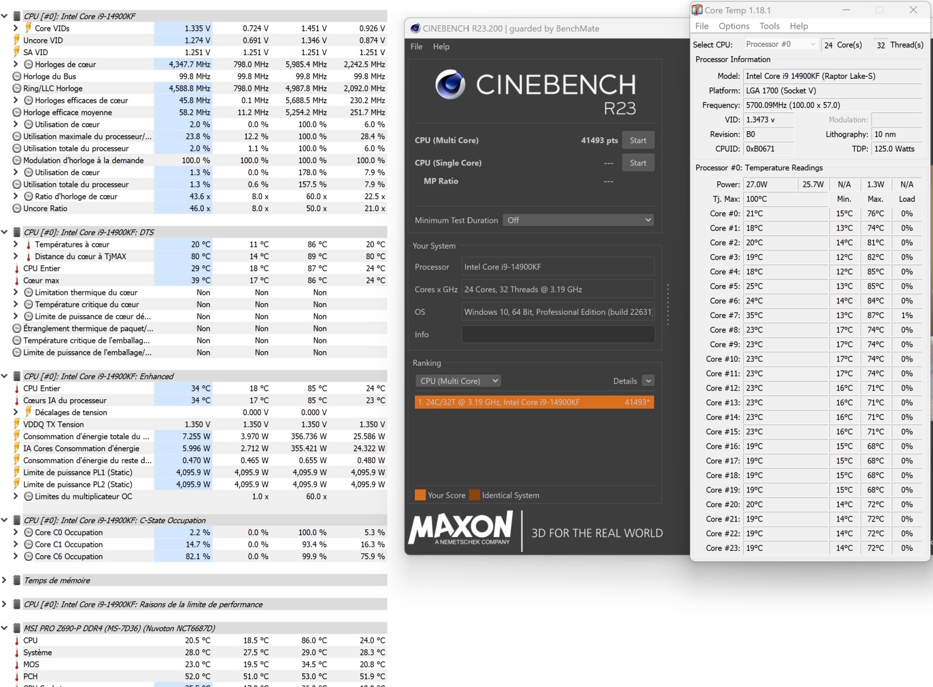
Task: Expand the Horloges de cœur row
Action: (15, 64)
